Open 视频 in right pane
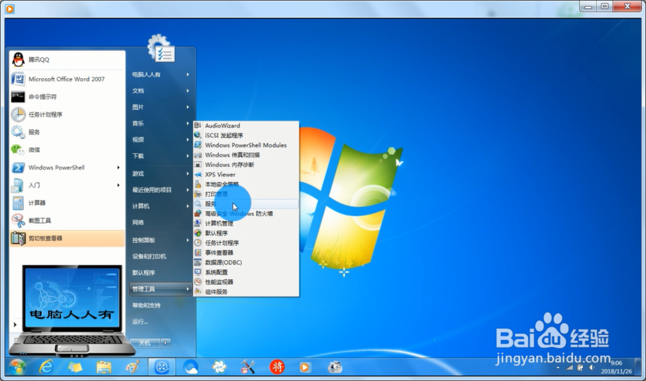The height and width of the screenshot is (381, 646). pos(161,139)
